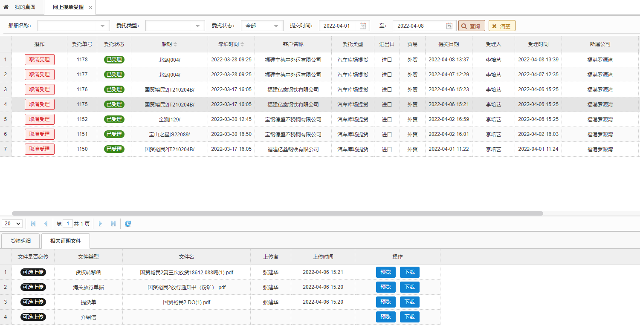Click the 已受理 status badge of order 1150
Viewport: 640px width, 328px height.
pos(114,149)
